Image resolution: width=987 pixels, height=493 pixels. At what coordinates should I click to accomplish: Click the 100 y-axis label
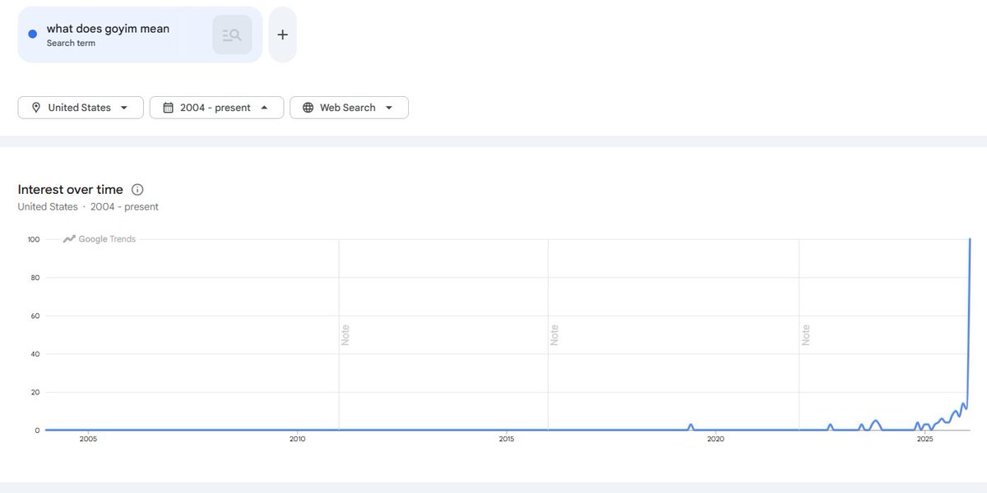(33, 240)
